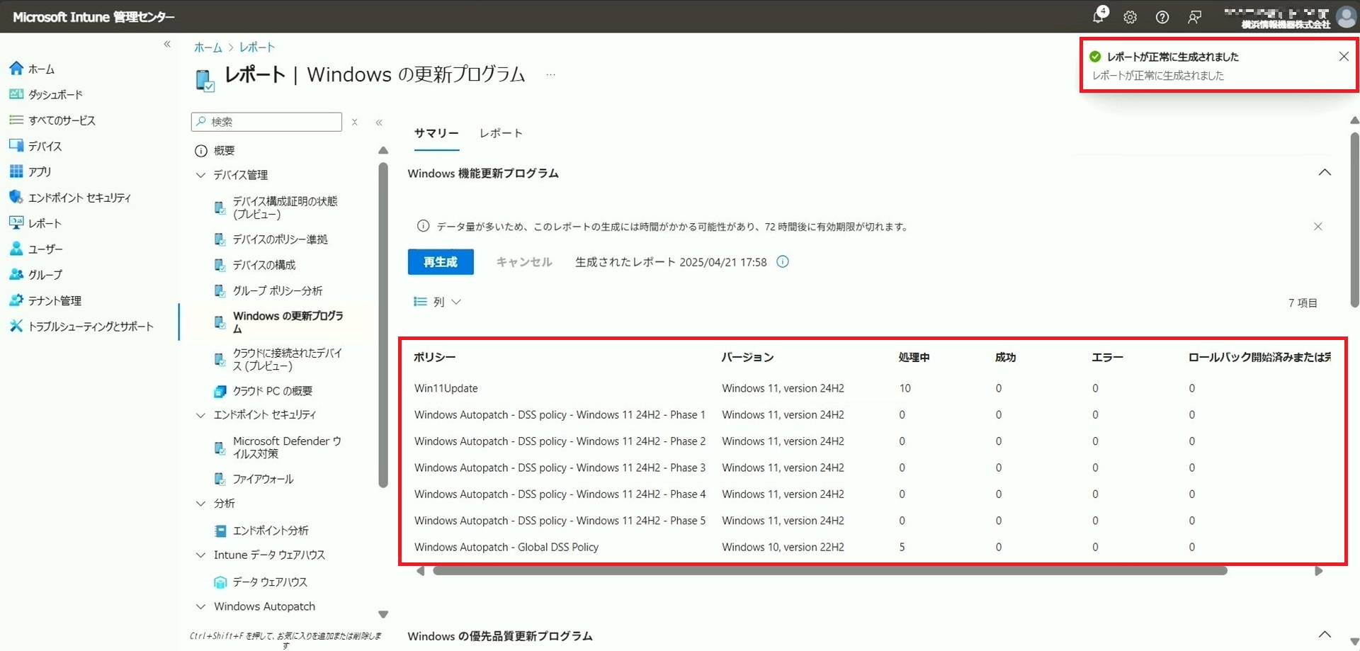The image size is (1360, 651).
Task: Open デバイスの構成 report
Action: 263,265
